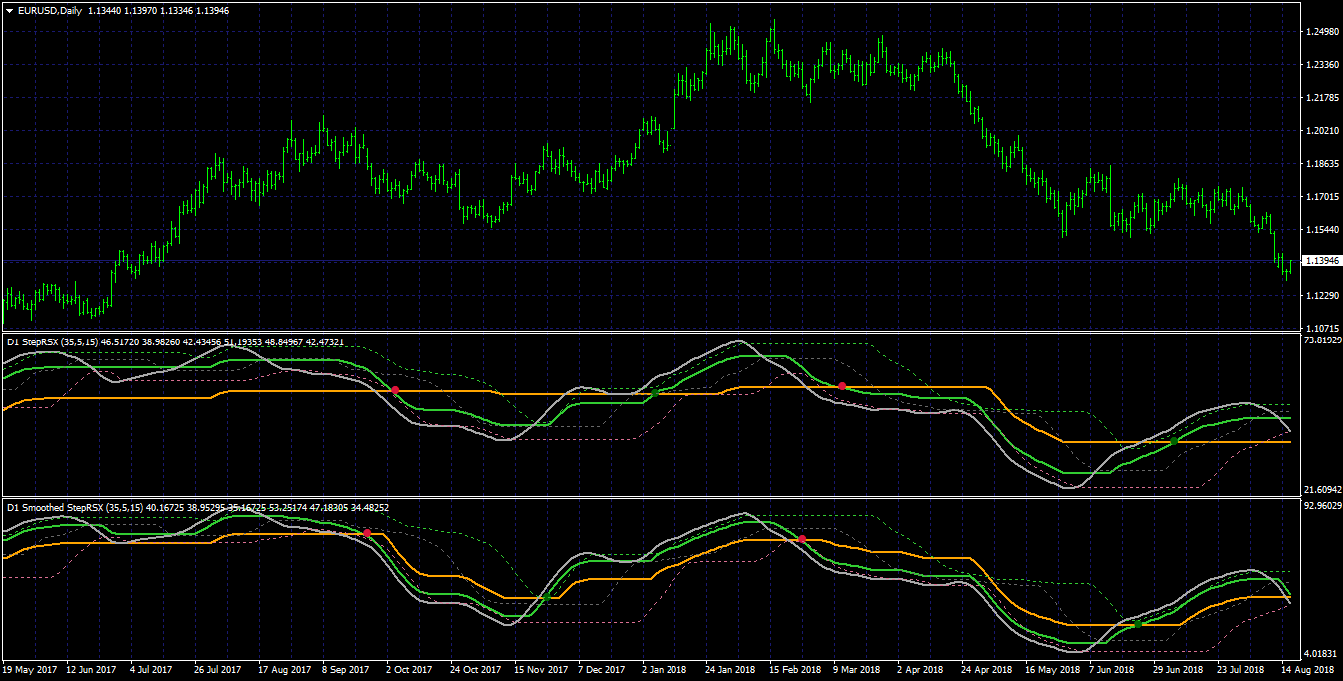The width and height of the screenshot is (1343, 681).
Task: Click the 24 Jan 2018 date on time axis
Action: pos(732,670)
